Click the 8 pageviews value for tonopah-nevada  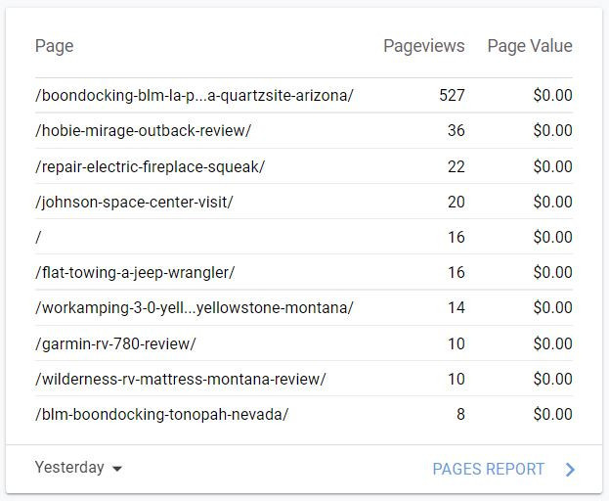[x=460, y=414]
